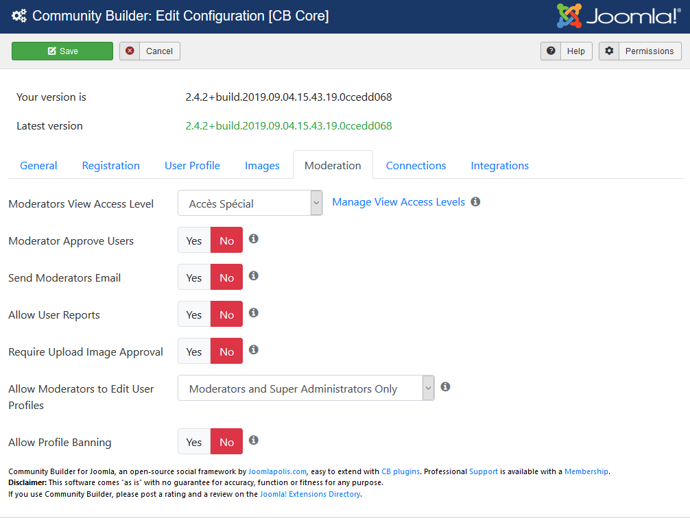
Task: Open the Joomlapolis.com link
Action: point(277,471)
